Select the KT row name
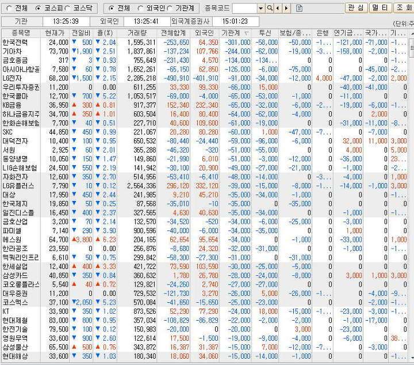The height and width of the screenshot is (365, 414). pos(6,311)
